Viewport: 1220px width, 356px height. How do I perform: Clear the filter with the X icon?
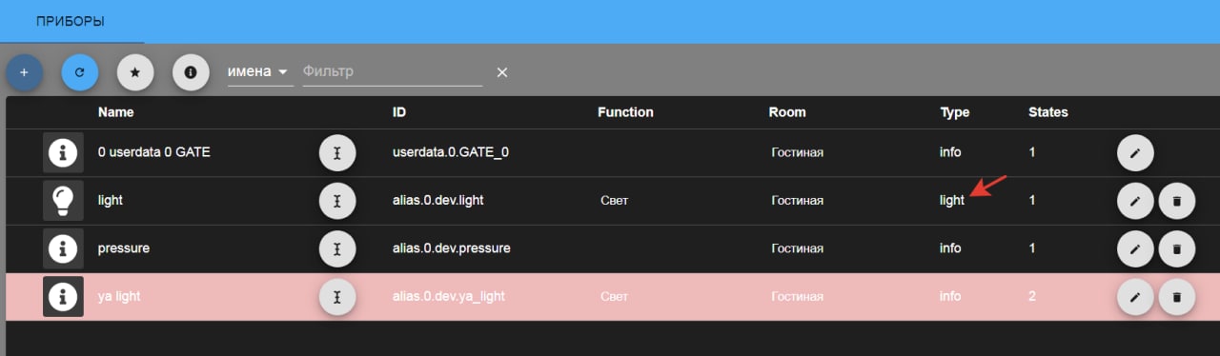(502, 72)
